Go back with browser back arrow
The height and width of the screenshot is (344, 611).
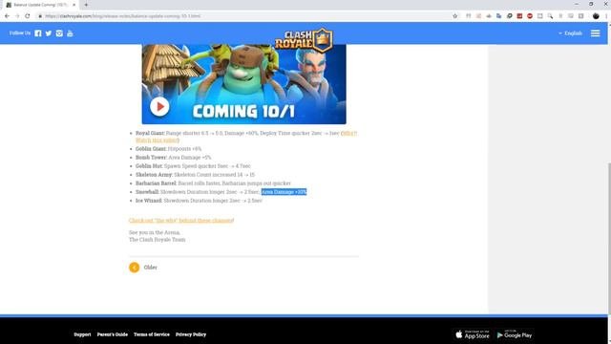pos(7,16)
